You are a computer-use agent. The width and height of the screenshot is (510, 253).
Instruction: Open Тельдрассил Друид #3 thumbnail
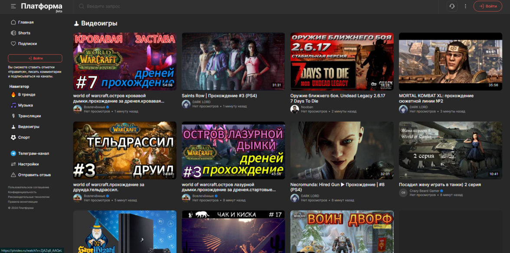pyautogui.click(x=125, y=151)
